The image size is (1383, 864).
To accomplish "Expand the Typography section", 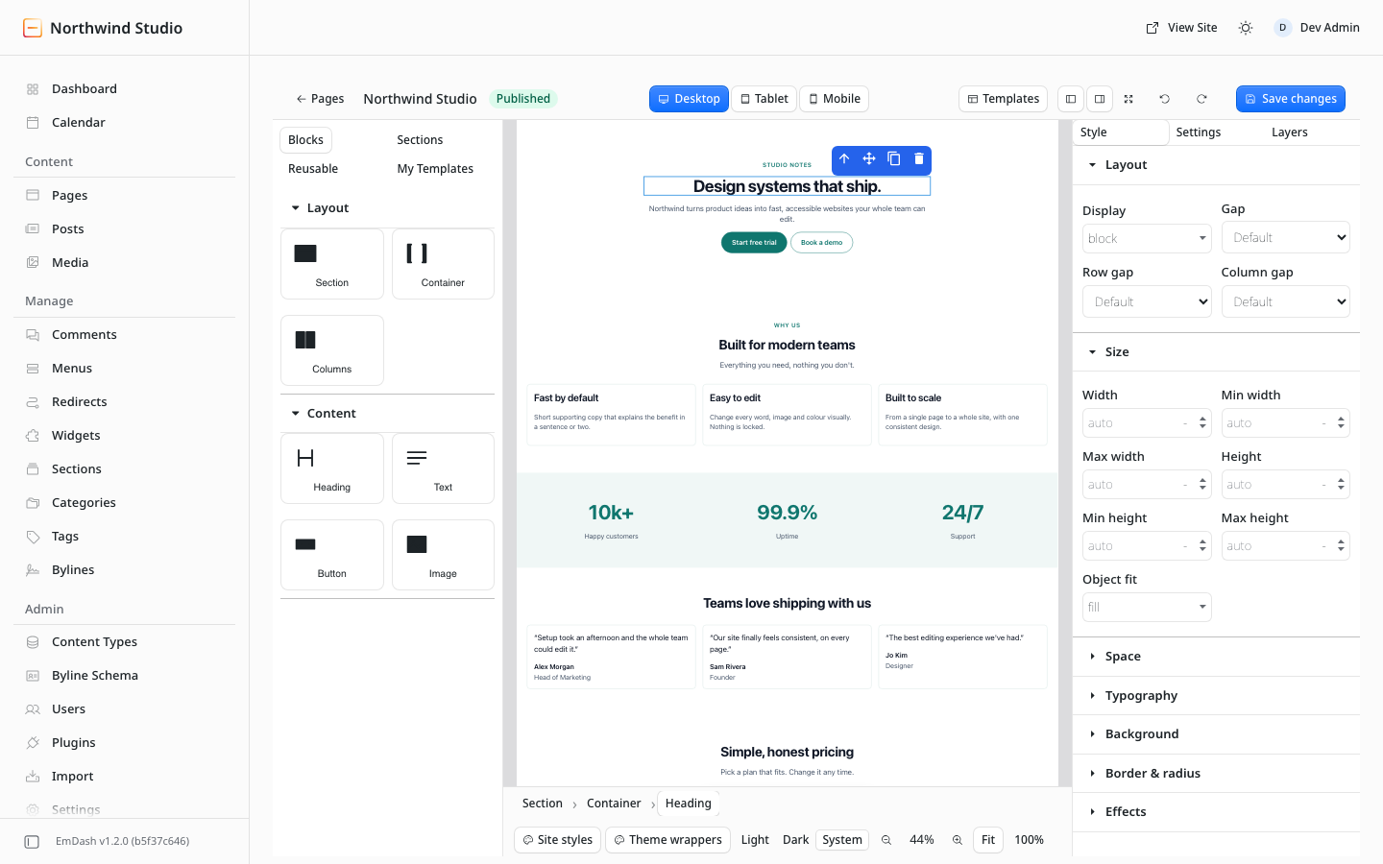I will [x=1216, y=696].
